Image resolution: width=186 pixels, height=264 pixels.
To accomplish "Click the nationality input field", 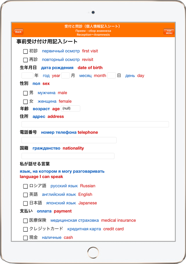I will [x=68, y=156].
